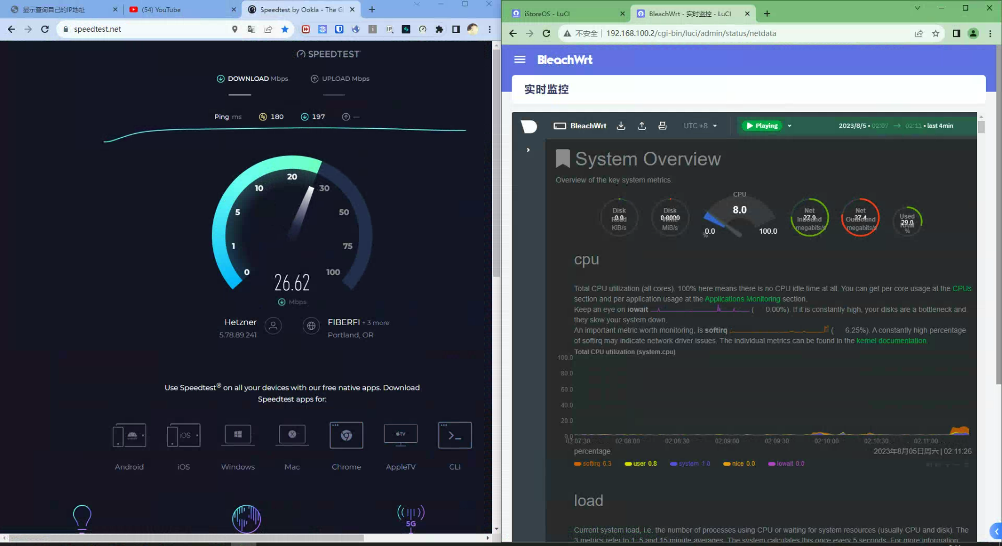This screenshot has width=1002, height=546.
Task: Click the speedometer extension icon in left browser
Action: pos(423,29)
